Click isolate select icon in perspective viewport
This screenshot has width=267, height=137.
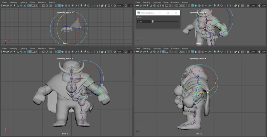230,5
